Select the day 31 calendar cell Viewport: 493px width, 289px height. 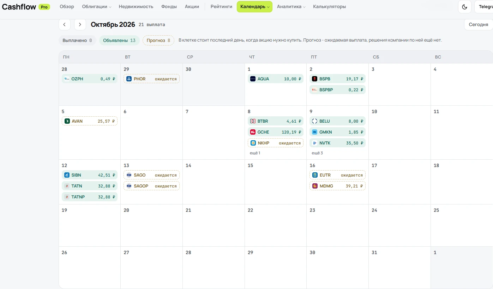coord(399,268)
